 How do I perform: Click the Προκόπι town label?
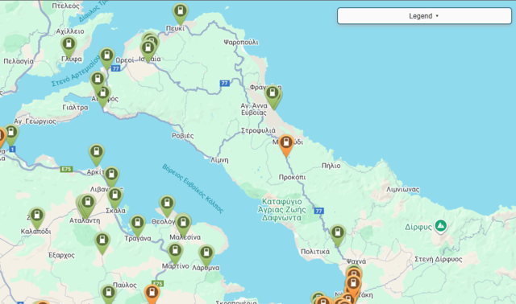click(292, 177)
